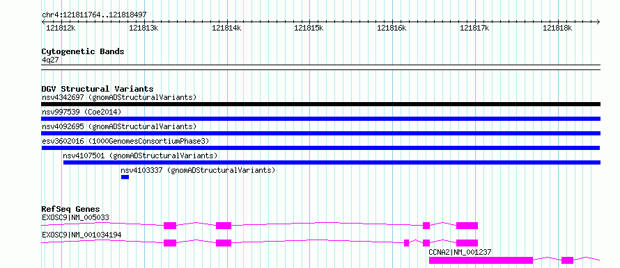This screenshot has height=268, width=620.
Task: Click rightmost exon of EXOSC9 NM_005033
Action: coord(467,226)
